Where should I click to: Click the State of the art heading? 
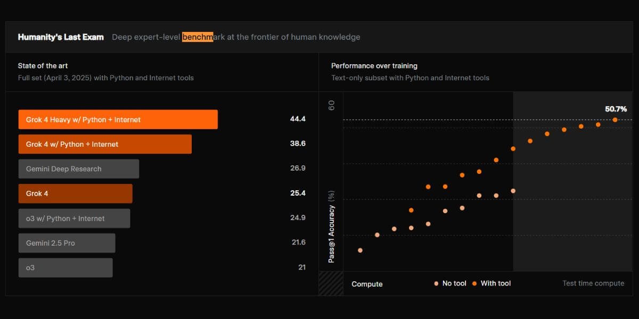coord(43,66)
